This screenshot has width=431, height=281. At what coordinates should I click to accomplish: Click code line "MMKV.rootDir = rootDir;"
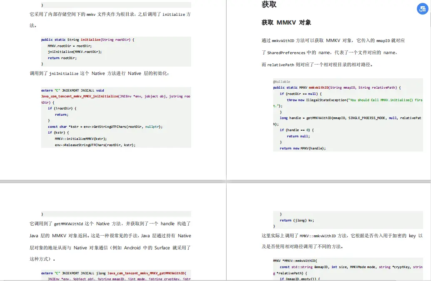pyautogui.click(x=70, y=46)
